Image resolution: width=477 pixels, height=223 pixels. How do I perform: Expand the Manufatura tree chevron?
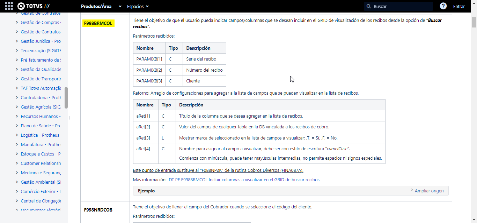coord(17,144)
